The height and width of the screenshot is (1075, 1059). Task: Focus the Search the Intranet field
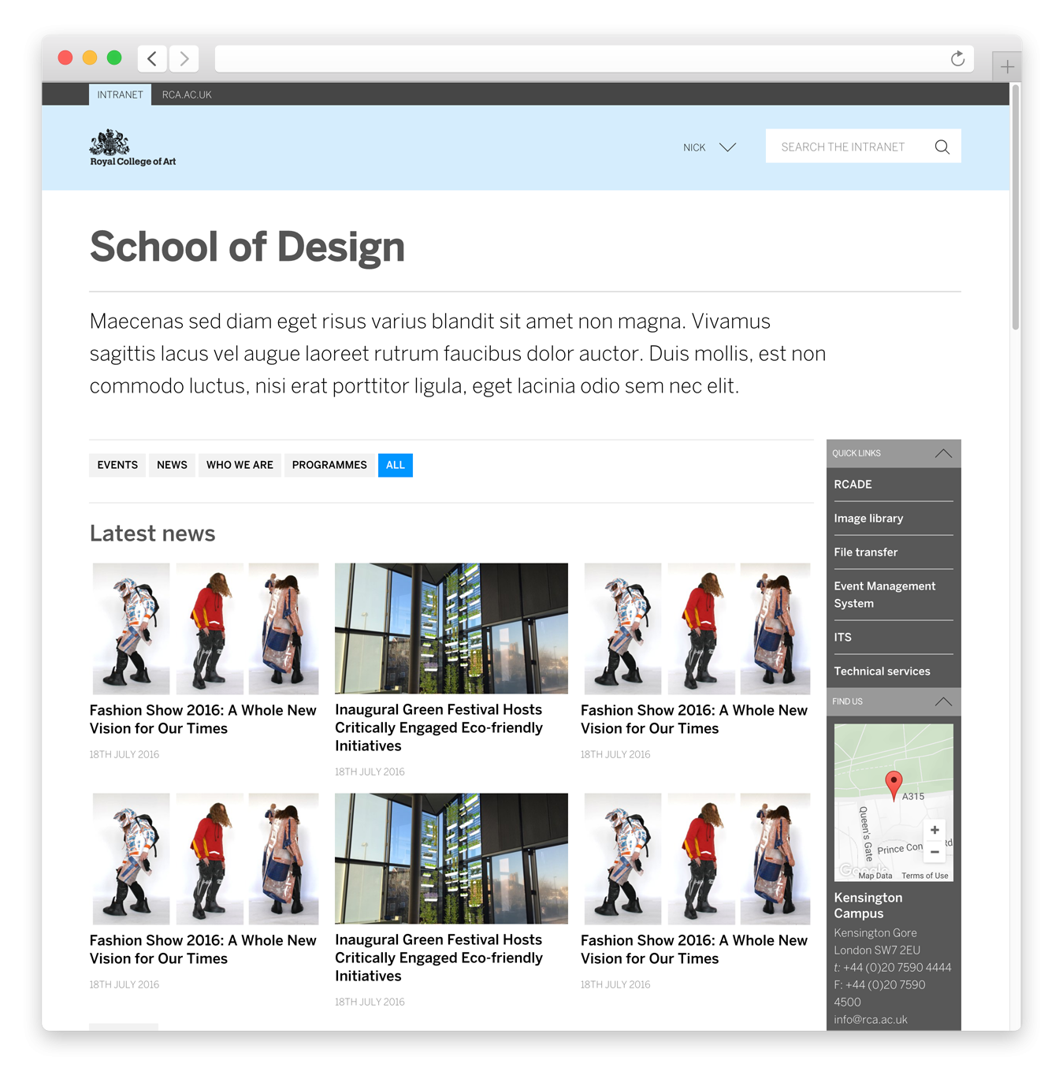click(843, 147)
